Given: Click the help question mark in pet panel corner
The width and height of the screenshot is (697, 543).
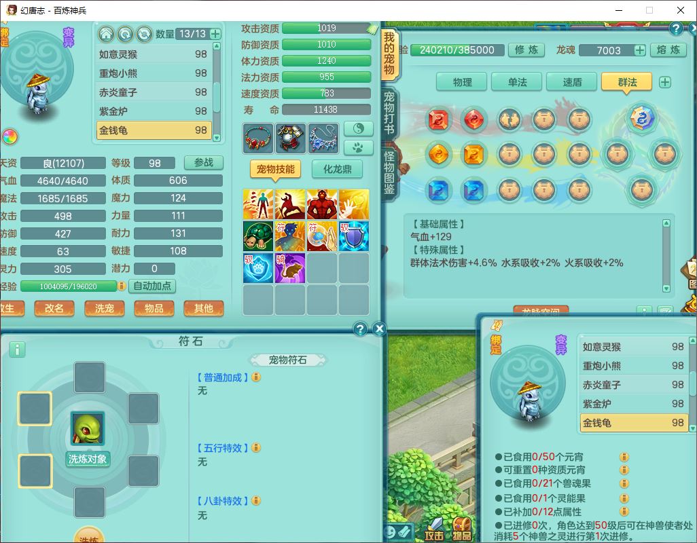Looking at the screenshot, I should coord(676,29).
